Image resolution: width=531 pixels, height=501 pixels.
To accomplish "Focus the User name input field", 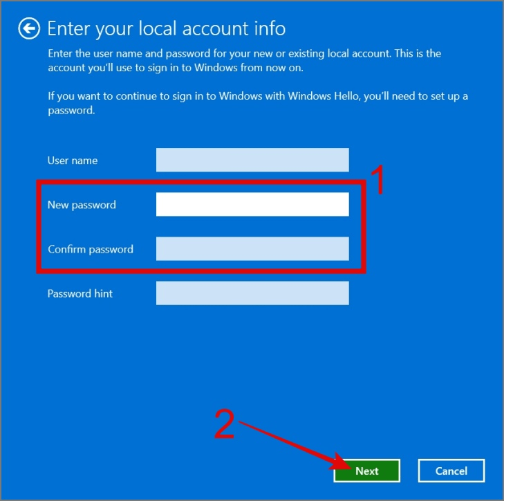I will pos(252,160).
